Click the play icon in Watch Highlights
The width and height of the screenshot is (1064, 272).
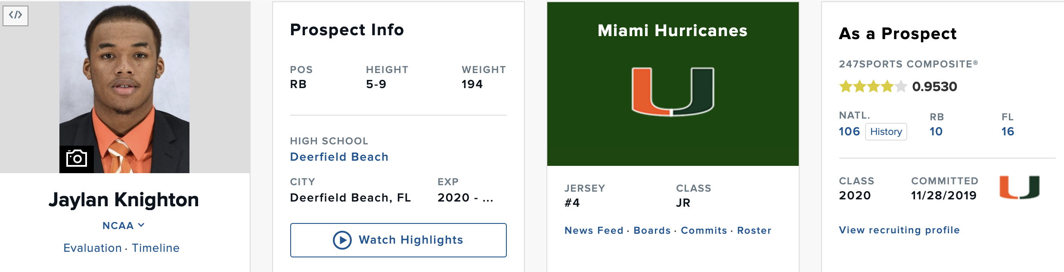tap(342, 240)
